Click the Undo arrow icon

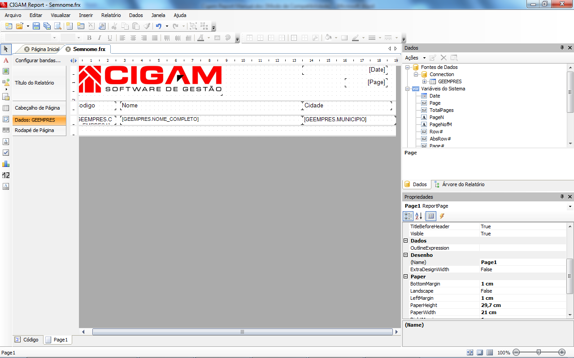(x=159, y=26)
